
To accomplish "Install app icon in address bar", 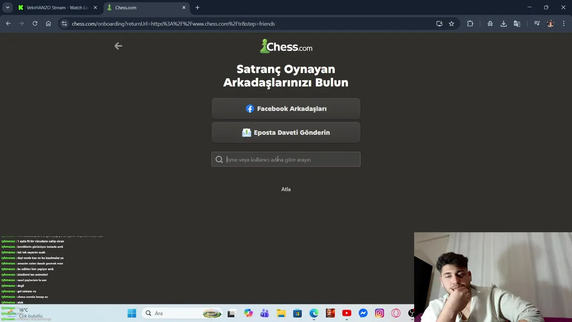I will click(x=439, y=24).
